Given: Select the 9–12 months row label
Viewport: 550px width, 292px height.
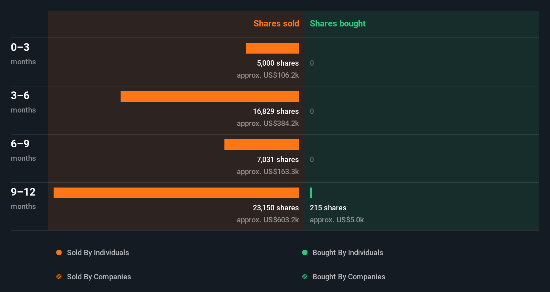Looking at the screenshot, I should [23, 199].
